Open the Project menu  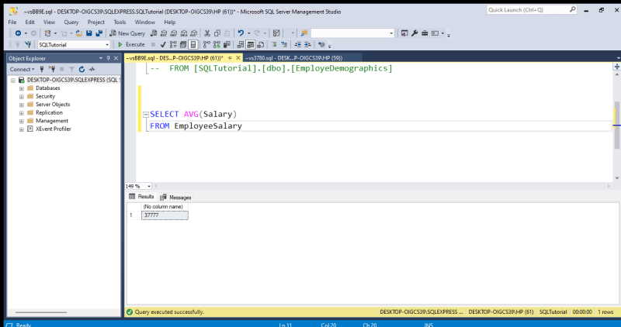(95, 22)
